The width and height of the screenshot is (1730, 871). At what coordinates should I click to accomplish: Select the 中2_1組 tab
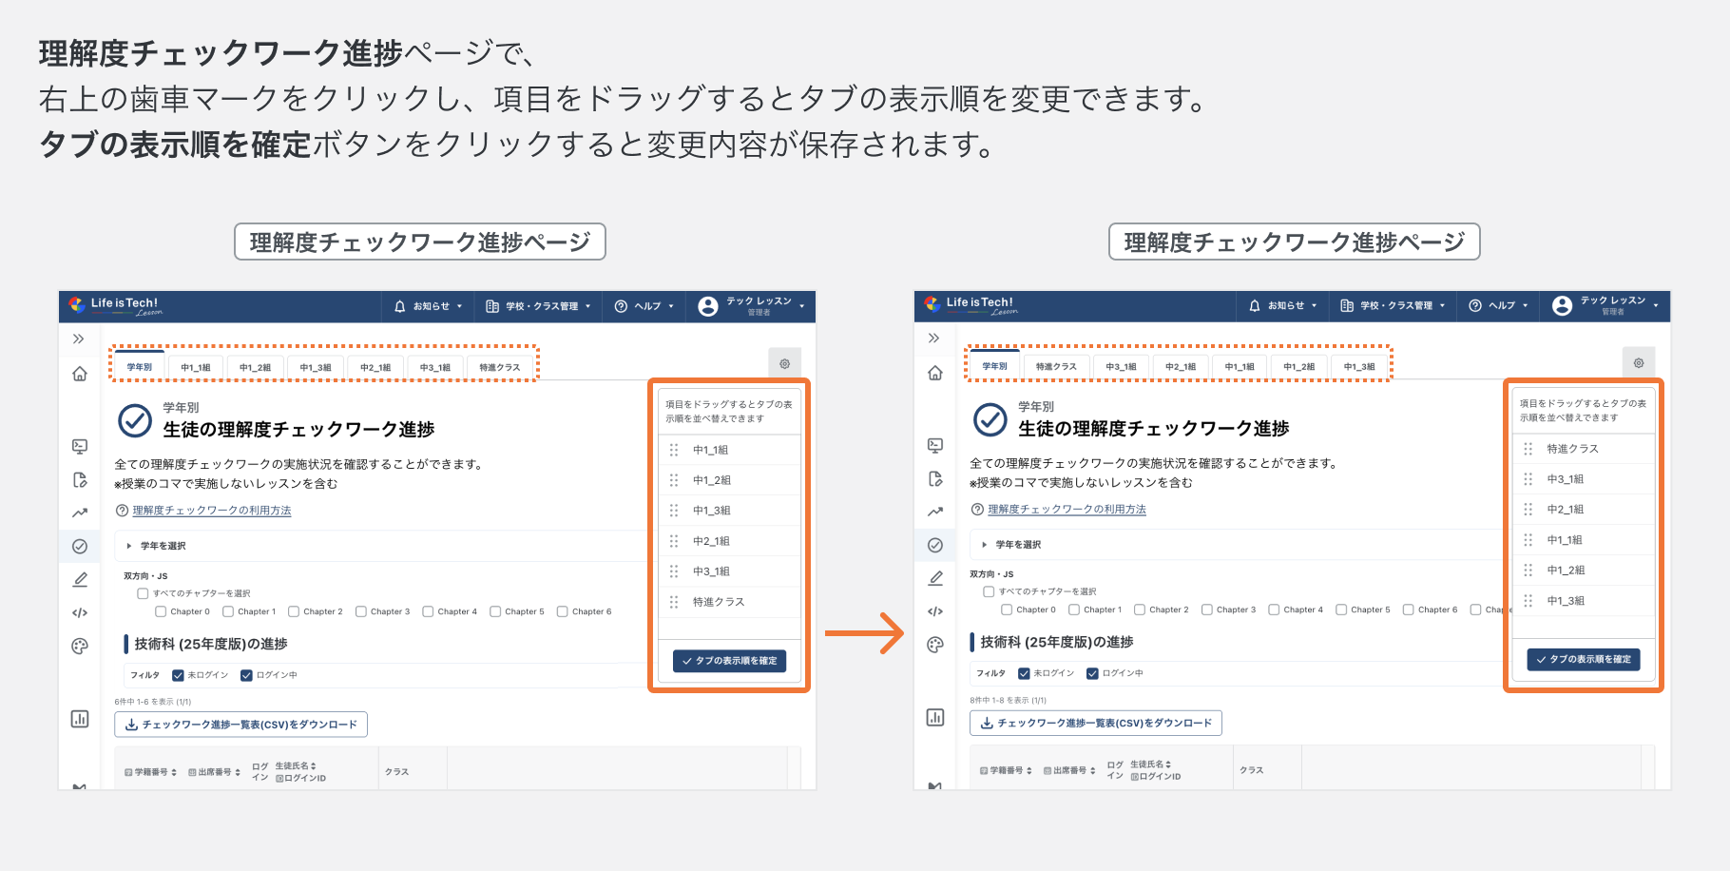pyautogui.click(x=375, y=365)
